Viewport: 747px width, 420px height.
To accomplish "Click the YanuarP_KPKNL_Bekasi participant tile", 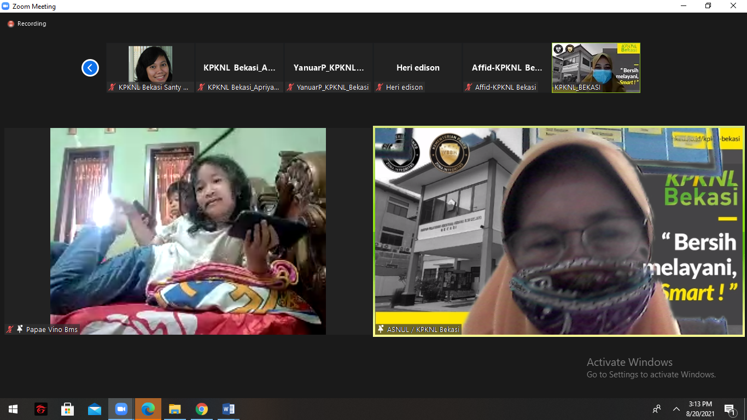I will point(329,68).
